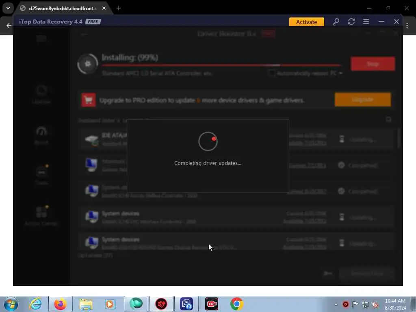Image resolution: width=416 pixels, height=312 pixels.
Task: Launch Internet Explorer from the taskbar
Action: coord(35,304)
